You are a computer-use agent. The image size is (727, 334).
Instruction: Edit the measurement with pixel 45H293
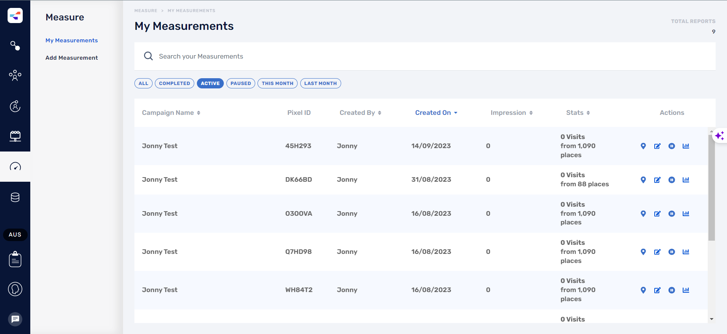[657, 146]
